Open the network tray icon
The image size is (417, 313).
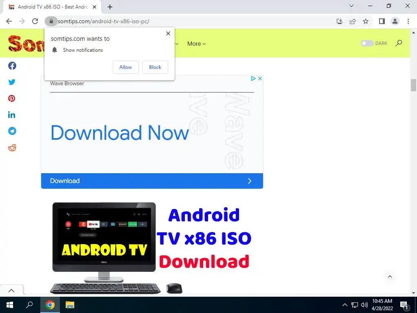pos(355,305)
